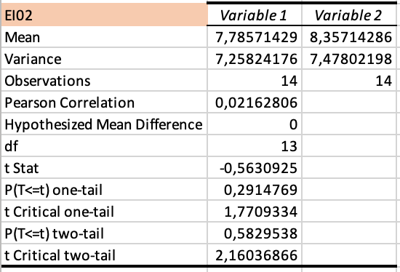400x272 pixels.
Task: Select Variable 2 observations cell showing 14
Action: point(348,81)
